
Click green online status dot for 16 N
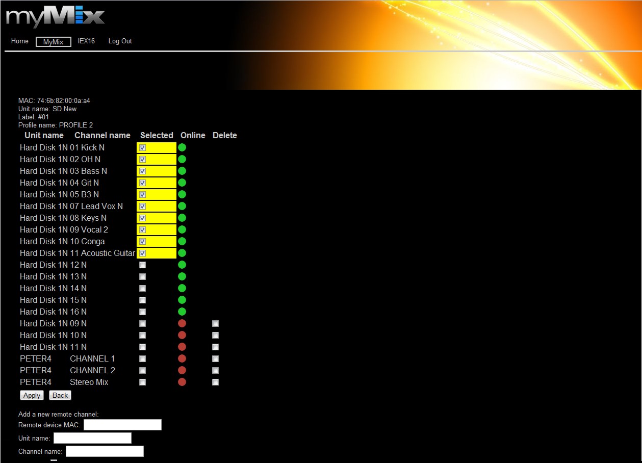(x=182, y=312)
